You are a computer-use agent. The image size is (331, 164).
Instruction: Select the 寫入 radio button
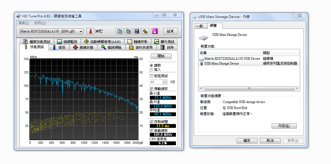tap(151, 70)
